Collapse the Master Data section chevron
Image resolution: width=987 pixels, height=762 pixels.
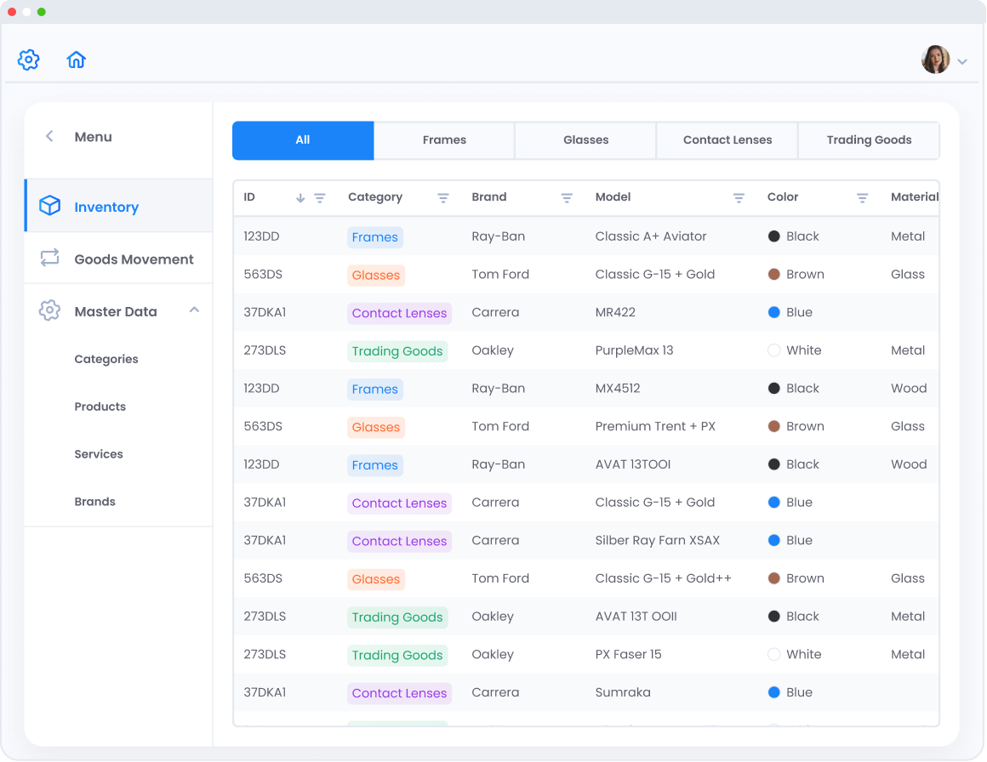click(194, 310)
